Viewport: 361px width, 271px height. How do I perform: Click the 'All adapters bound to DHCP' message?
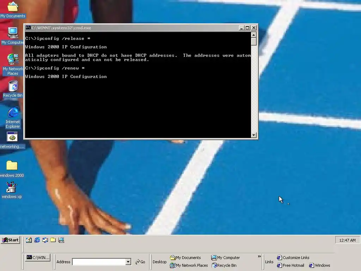click(x=138, y=58)
